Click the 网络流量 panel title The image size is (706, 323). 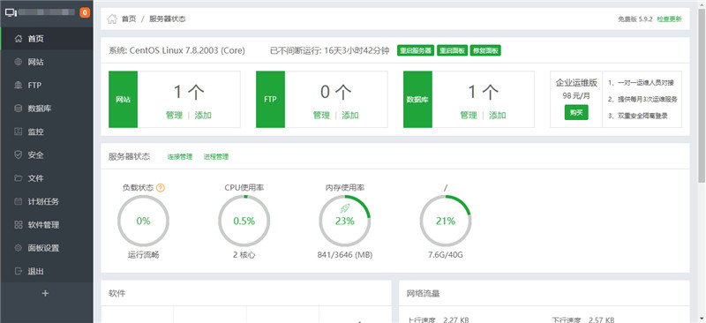click(x=423, y=294)
